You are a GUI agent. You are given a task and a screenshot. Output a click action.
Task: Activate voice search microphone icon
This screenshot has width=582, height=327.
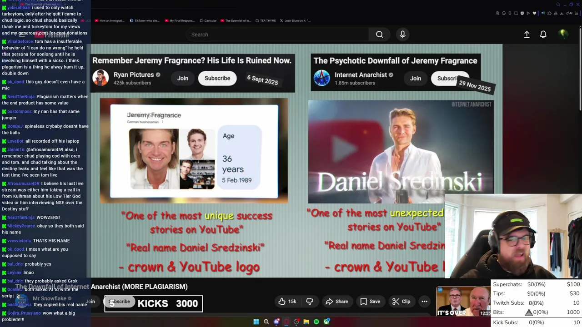(x=402, y=35)
